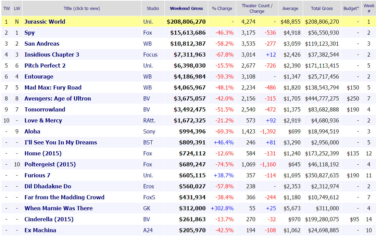Open Dil Dhadakne Do page

(48, 186)
